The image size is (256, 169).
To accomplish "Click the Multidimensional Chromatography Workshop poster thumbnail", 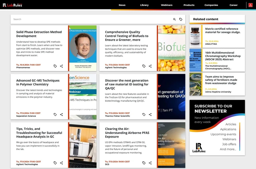I will click(x=196, y=60).
